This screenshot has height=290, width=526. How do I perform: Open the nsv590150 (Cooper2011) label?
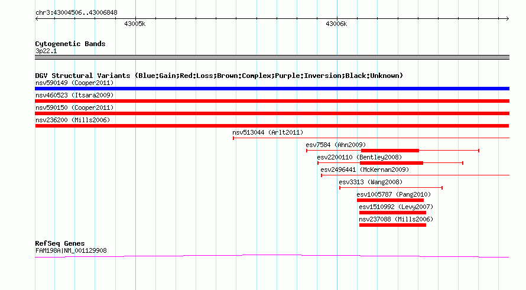point(74,107)
